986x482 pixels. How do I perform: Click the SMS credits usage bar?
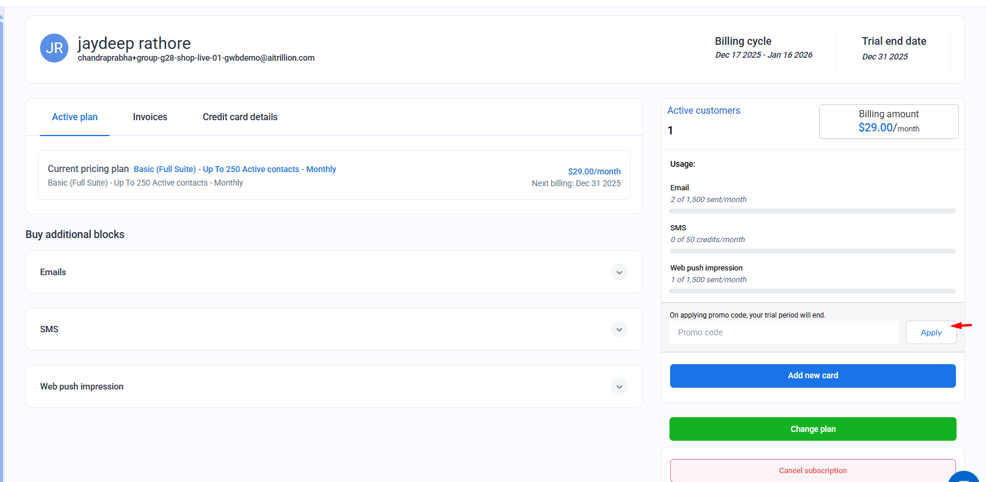pos(813,251)
